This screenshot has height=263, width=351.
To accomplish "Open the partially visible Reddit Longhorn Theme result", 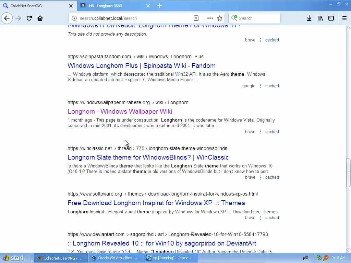I will (x=154, y=26).
